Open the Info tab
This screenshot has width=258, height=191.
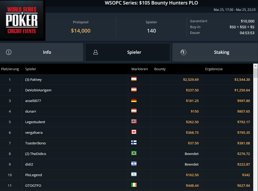pyautogui.click(x=41, y=52)
